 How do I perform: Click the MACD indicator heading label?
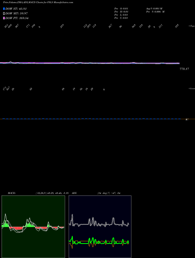pyautogui.click(x=12, y=193)
